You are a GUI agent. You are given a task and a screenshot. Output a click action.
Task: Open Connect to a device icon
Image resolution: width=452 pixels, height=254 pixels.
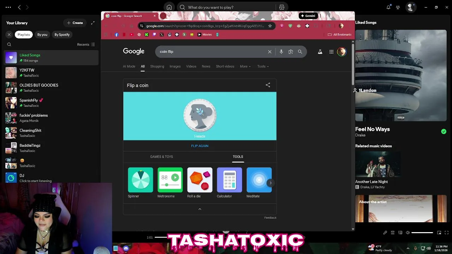(400, 232)
